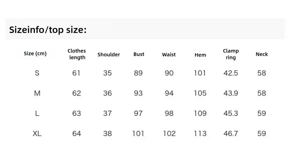Select the 89 bust value for S
Screen dimensions: 290x147
point(138,73)
